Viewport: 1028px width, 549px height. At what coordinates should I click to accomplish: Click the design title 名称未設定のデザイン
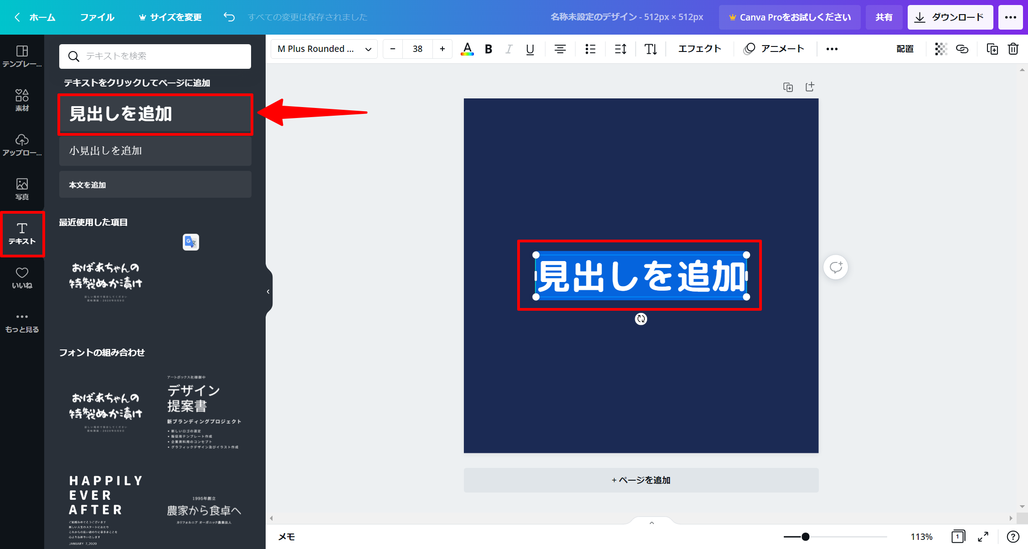(627, 17)
